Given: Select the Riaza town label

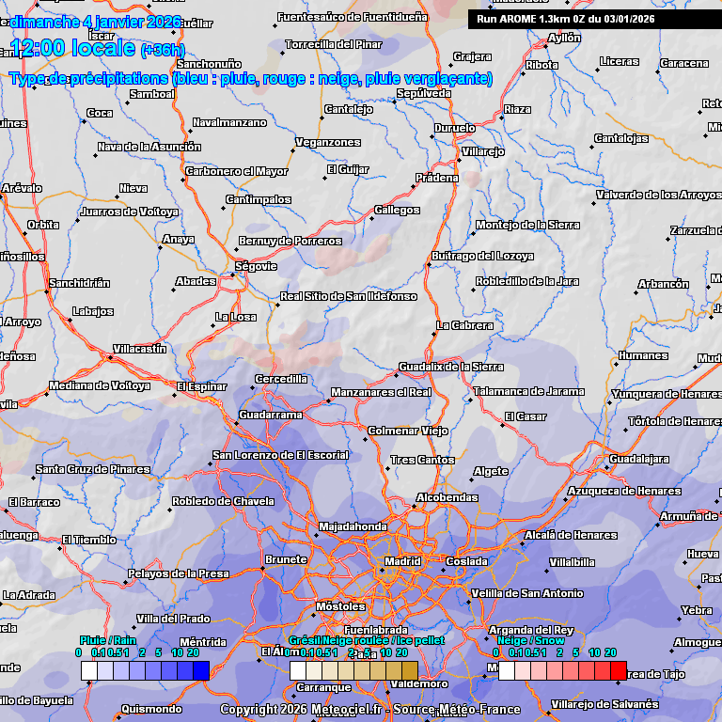Looking at the screenshot, I should click(x=517, y=109).
